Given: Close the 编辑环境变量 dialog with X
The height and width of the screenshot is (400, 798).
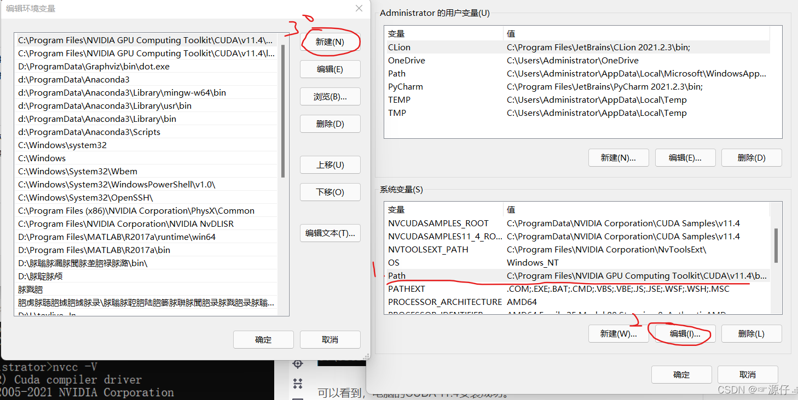Looking at the screenshot, I should [x=359, y=9].
